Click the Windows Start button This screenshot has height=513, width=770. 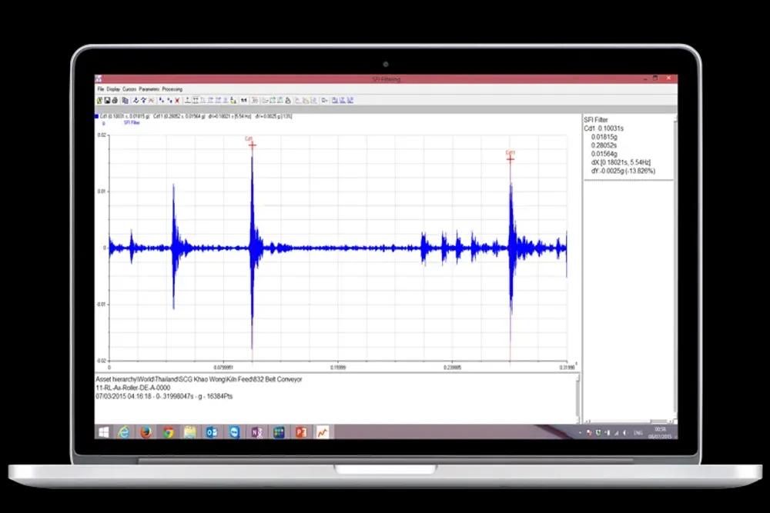pyautogui.click(x=103, y=432)
